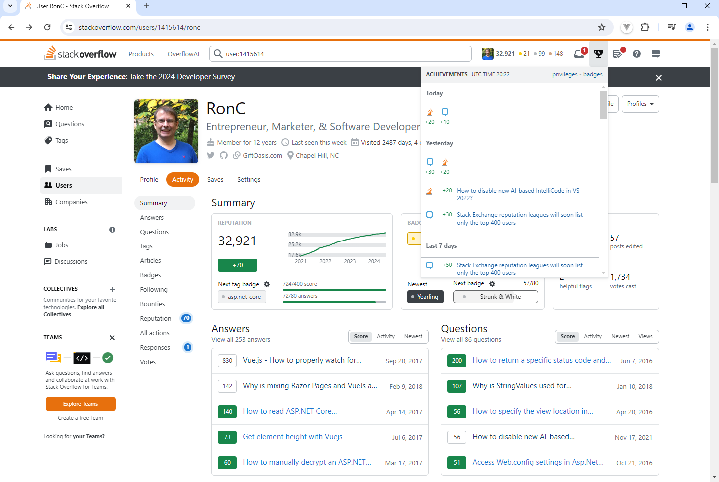Dismiss the Teams promo with X
719x482 pixels.
pos(112,338)
